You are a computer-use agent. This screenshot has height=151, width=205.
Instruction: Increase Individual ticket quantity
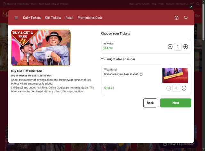click(x=185, y=47)
